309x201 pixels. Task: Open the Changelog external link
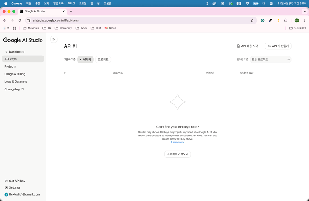pos(14,89)
